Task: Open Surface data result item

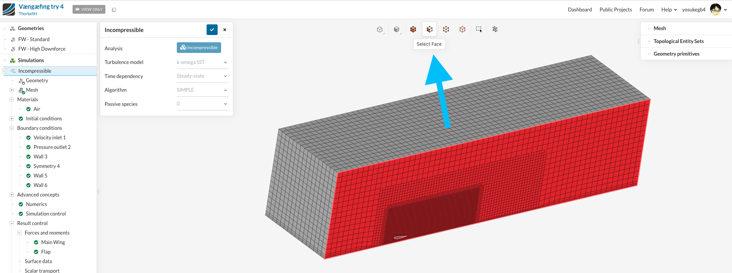Action: 38,262
